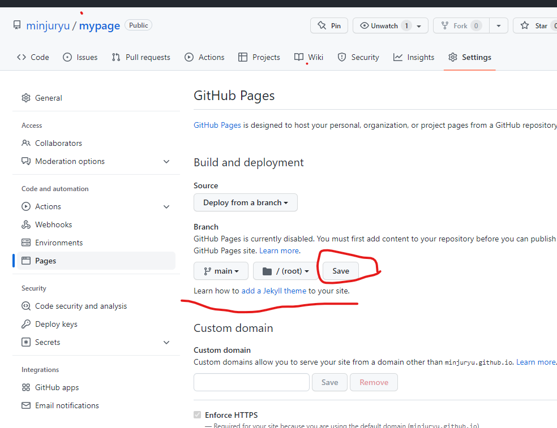The image size is (557, 428).
Task: Click the Settings gear icon in top nav
Action: (453, 57)
